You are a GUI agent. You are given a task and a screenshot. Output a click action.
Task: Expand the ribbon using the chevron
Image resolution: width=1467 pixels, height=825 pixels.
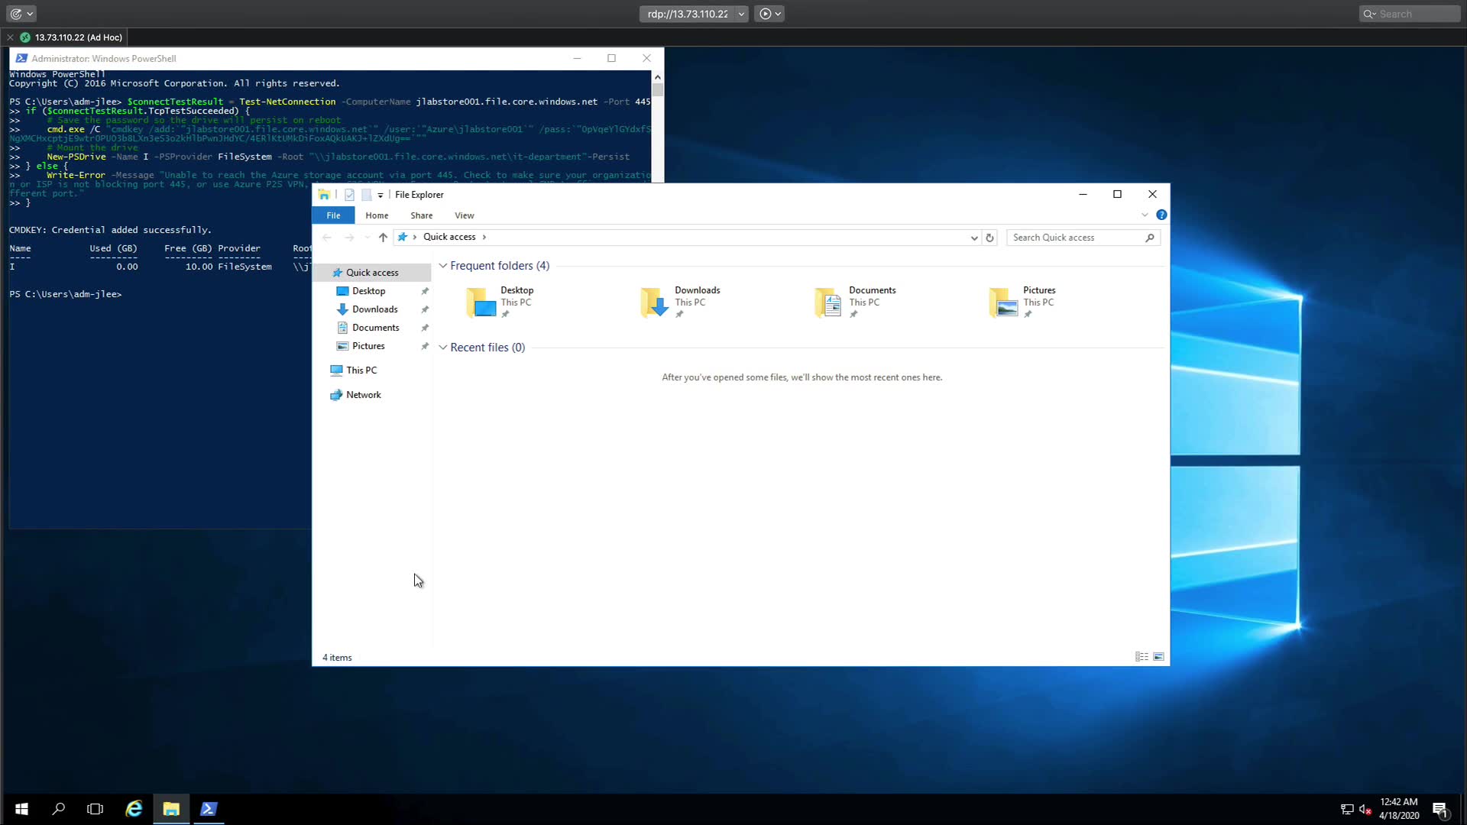[x=1145, y=215]
